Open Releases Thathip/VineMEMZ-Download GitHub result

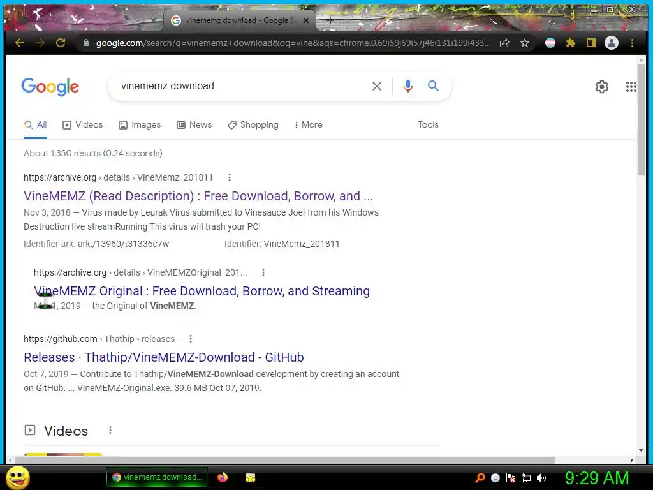(164, 357)
